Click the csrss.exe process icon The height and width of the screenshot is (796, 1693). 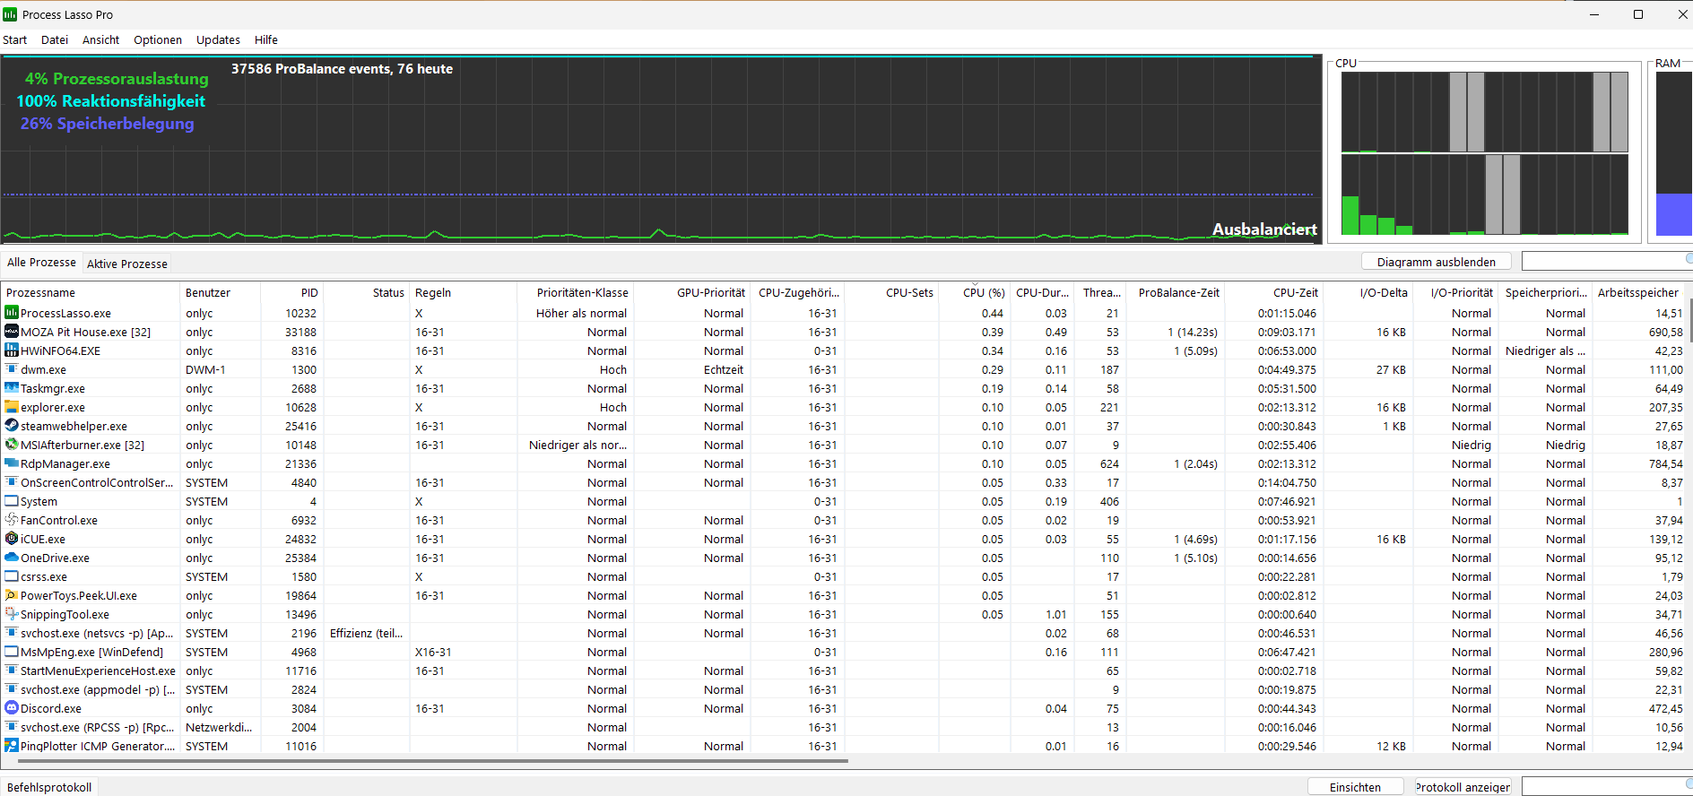[x=12, y=576]
